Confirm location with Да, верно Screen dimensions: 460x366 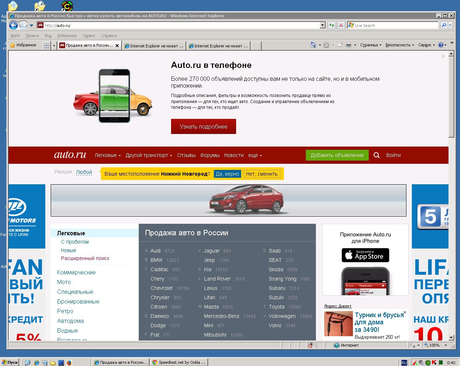pos(227,174)
